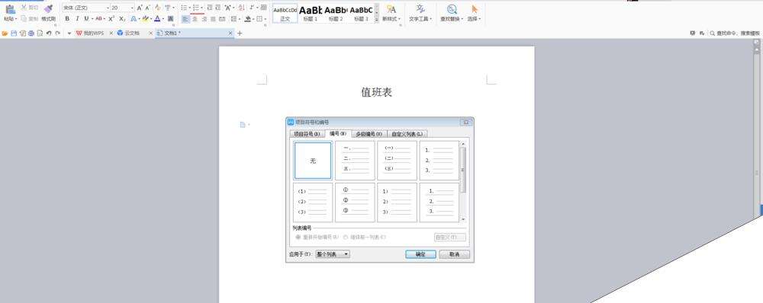
Task: Justify paragraph text
Action: [x=213, y=19]
